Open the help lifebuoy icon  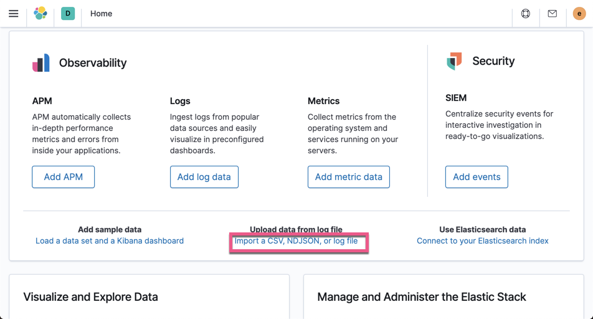[526, 14]
